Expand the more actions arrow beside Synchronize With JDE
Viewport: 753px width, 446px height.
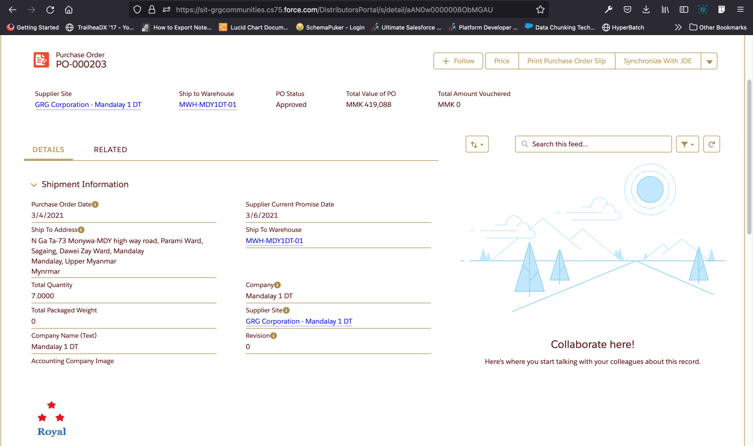pyautogui.click(x=709, y=61)
